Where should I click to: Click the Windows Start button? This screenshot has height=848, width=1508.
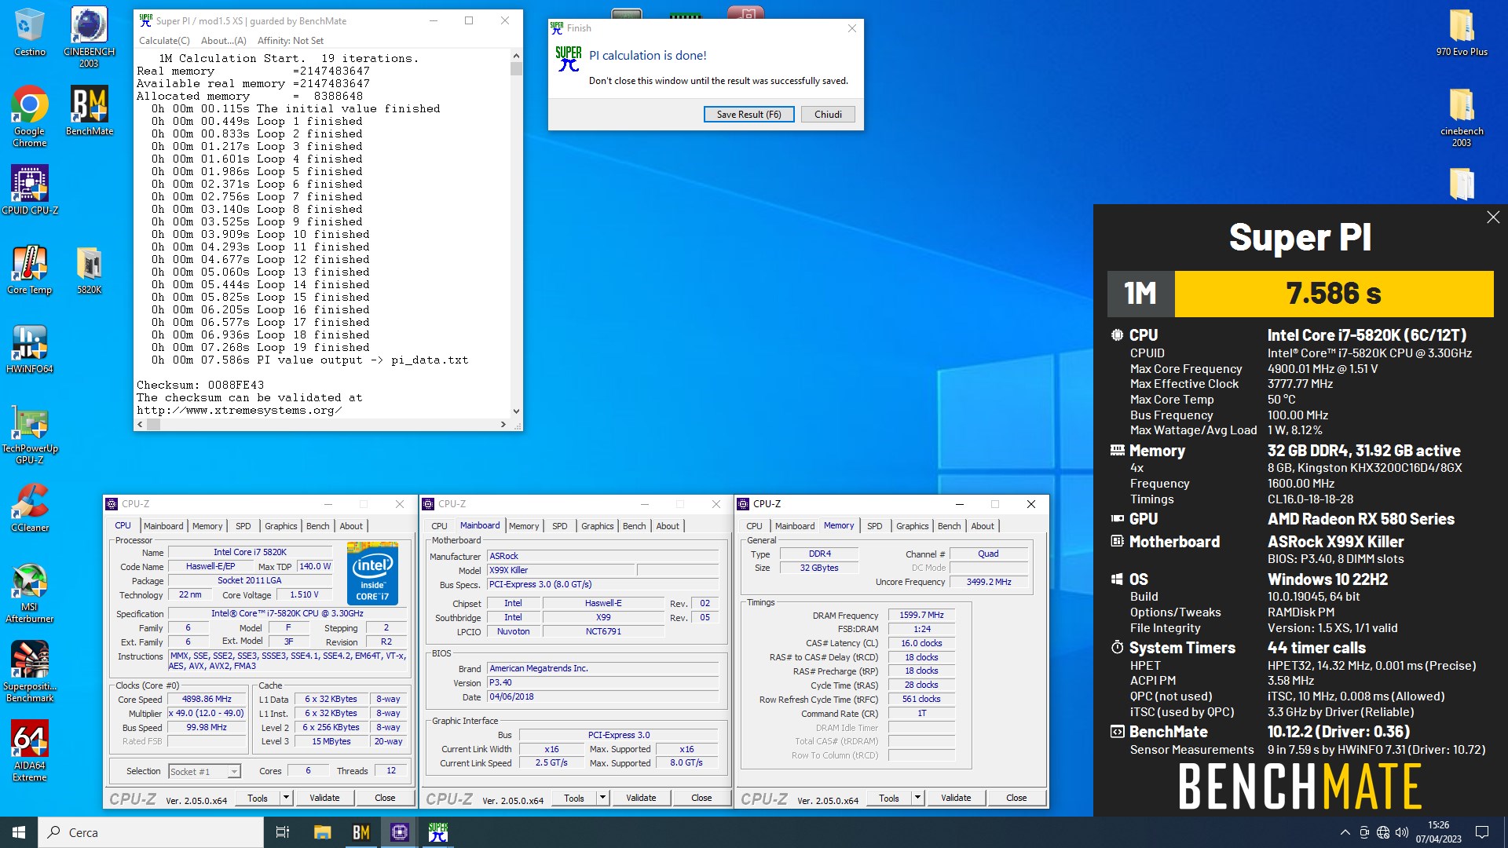(x=19, y=832)
